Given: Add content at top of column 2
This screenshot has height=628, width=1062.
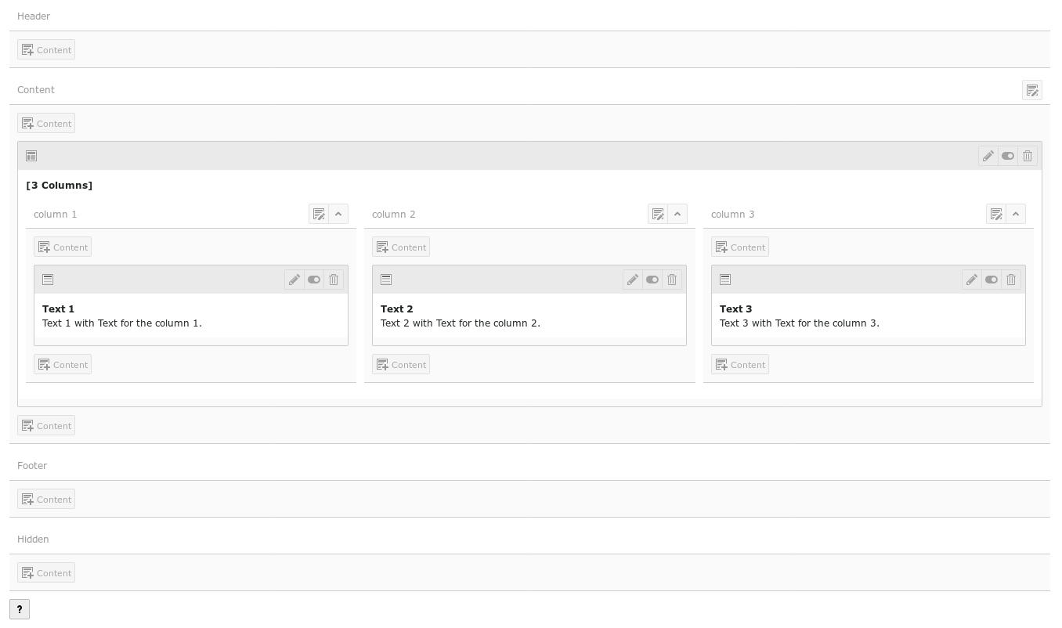Looking at the screenshot, I should (401, 247).
